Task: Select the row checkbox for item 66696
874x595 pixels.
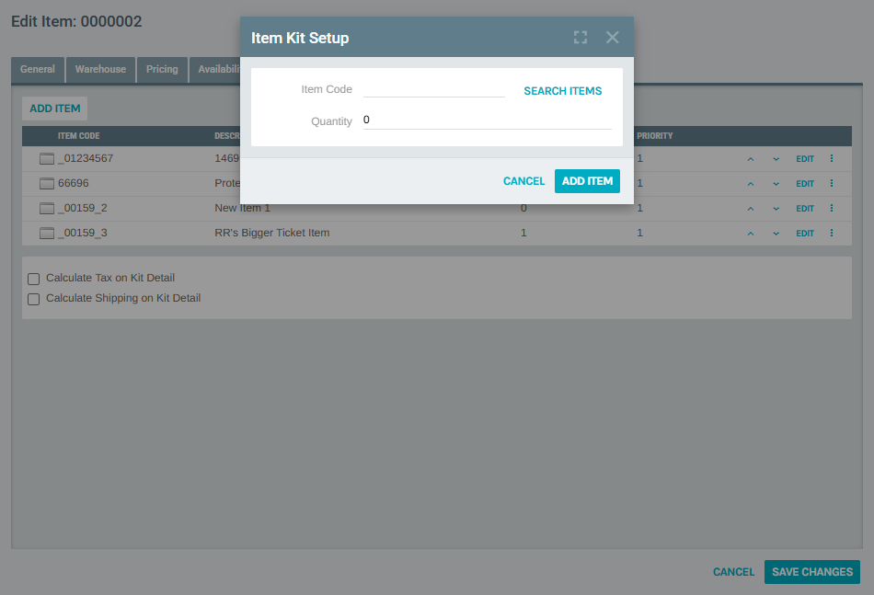Action: click(46, 182)
